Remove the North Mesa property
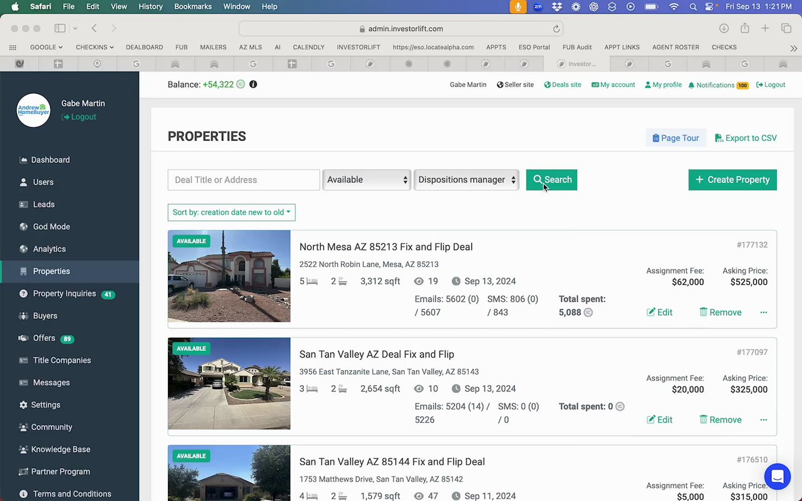802x501 pixels. pyautogui.click(x=721, y=312)
